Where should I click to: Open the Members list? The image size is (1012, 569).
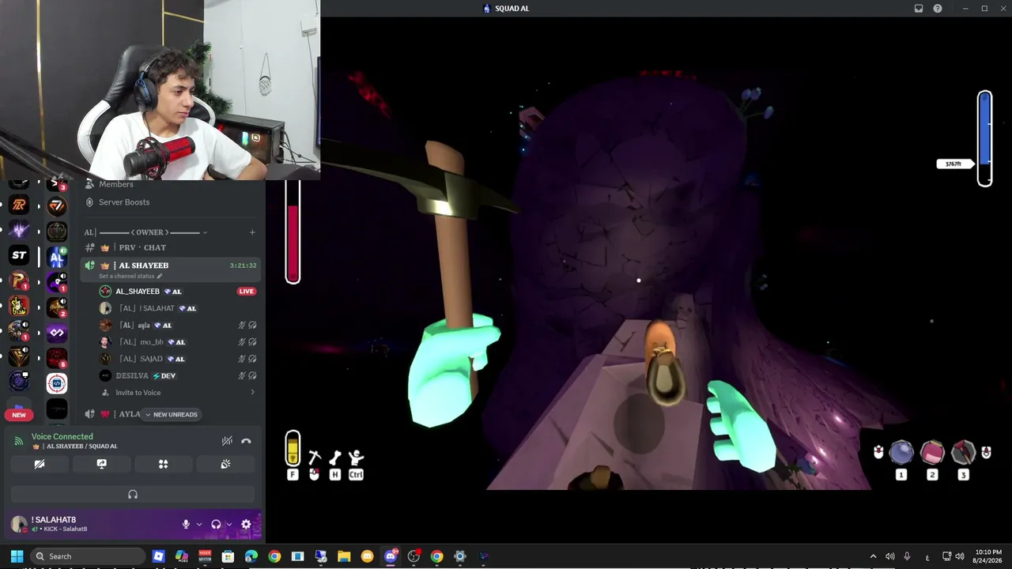[x=116, y=184]
